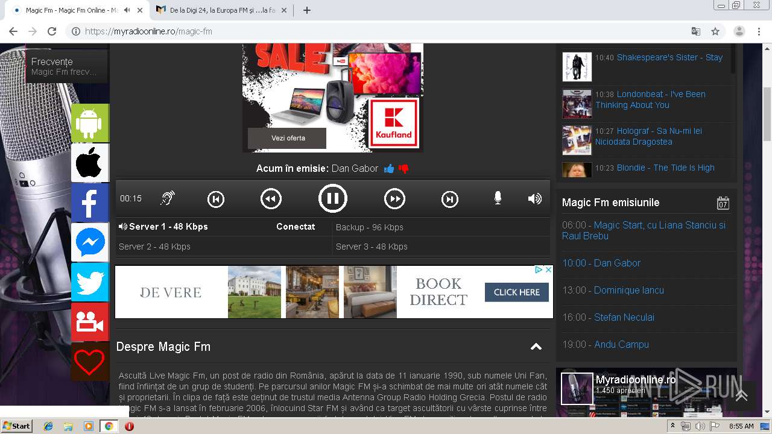Click the address bar URL
772x434 pixels.
[148, 31]
